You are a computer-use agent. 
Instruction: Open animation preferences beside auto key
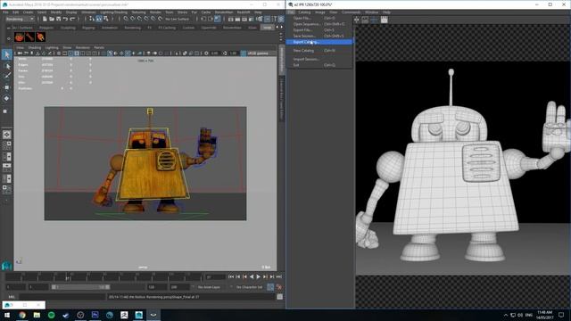coord(279,287)
